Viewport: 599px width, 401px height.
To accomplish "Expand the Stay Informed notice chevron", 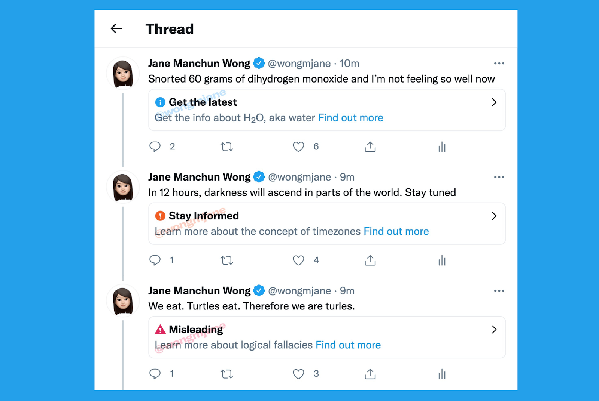I will point(494,216).
